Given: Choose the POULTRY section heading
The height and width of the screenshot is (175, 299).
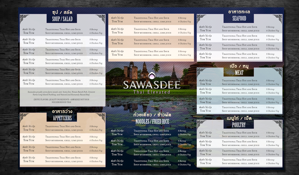Looking at the screenshot, I should [x=239, y=125].
